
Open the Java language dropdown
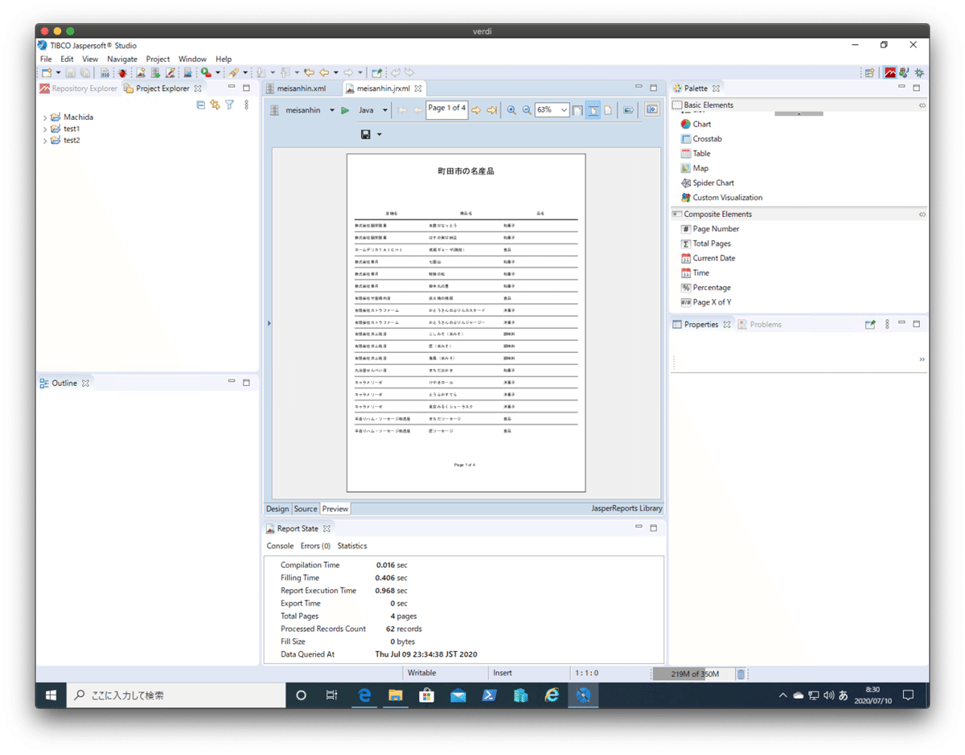385,109
